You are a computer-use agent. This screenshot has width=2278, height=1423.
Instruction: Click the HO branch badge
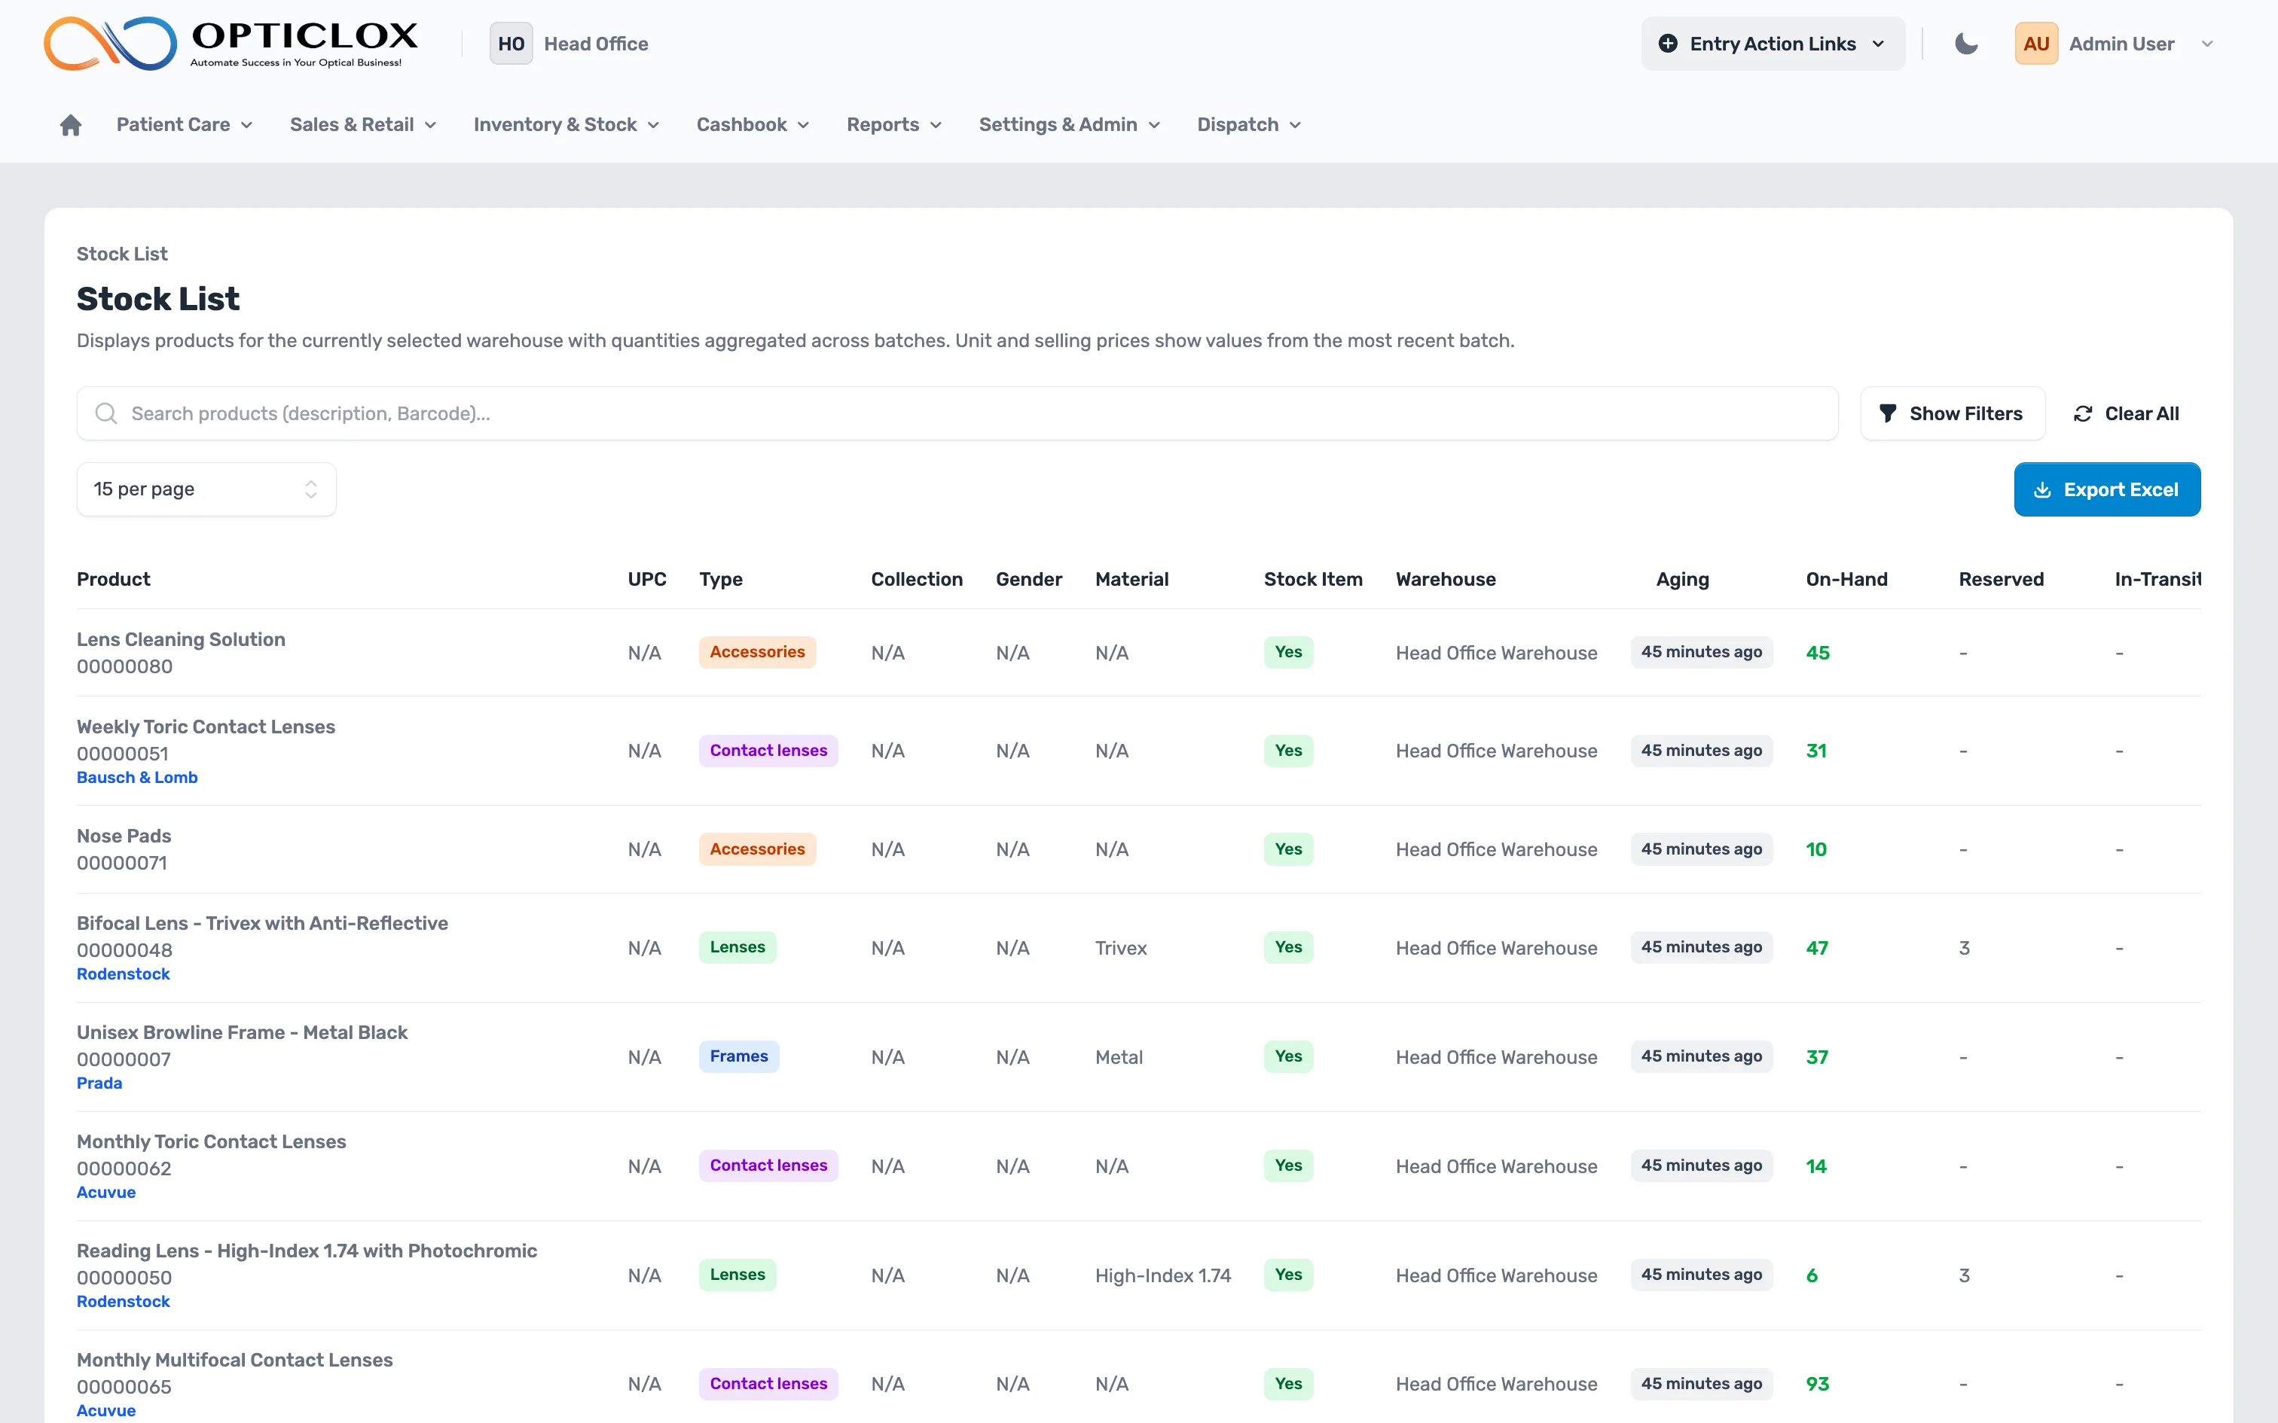tap(510, 44)
